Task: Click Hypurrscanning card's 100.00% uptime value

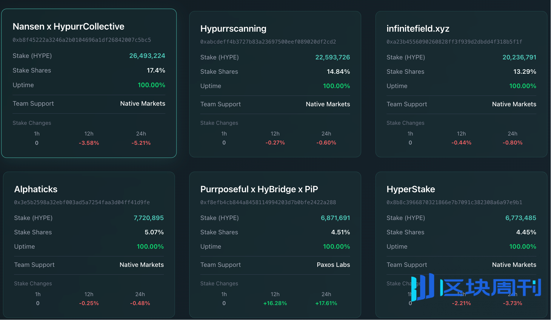Action: click(x=336, y=86)
